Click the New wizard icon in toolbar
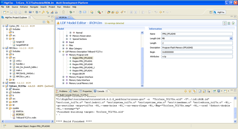This screenshot has height=129, width=238. [x=5, y=12]
